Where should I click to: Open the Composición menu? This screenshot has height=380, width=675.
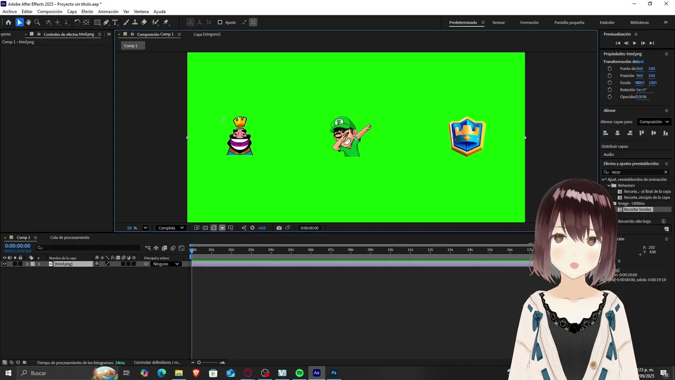coord(50,12)
